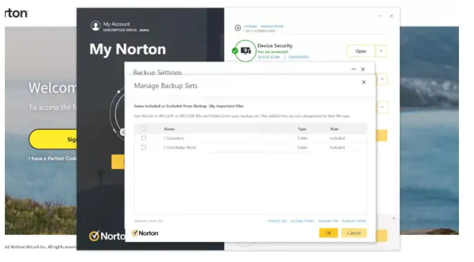Close the My Norton main window
This screenshot has width=474, height=262.
(391, 16)
